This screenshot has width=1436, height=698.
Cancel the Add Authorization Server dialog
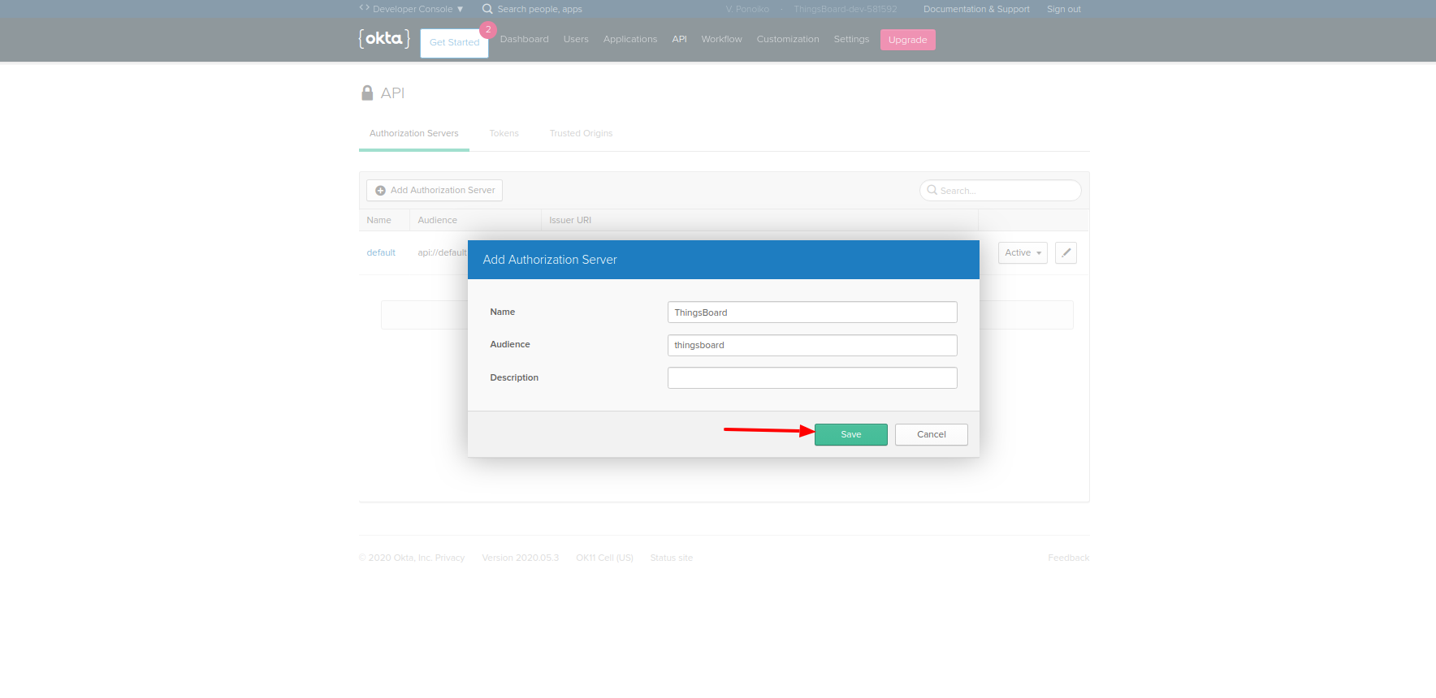pos(931,434)
